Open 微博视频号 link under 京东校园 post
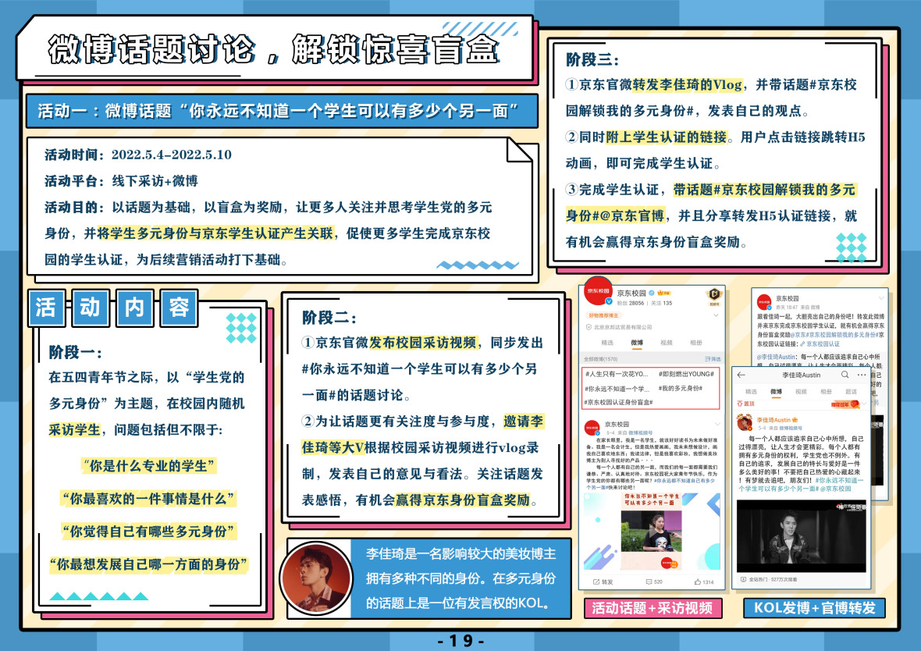Screen dimensions: 921x651 pos(640,433)
